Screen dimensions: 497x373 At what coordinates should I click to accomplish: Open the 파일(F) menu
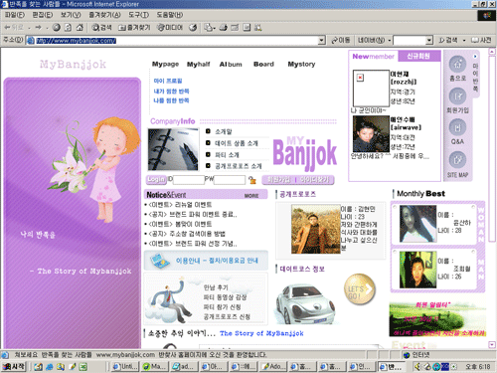pos(15,15)
